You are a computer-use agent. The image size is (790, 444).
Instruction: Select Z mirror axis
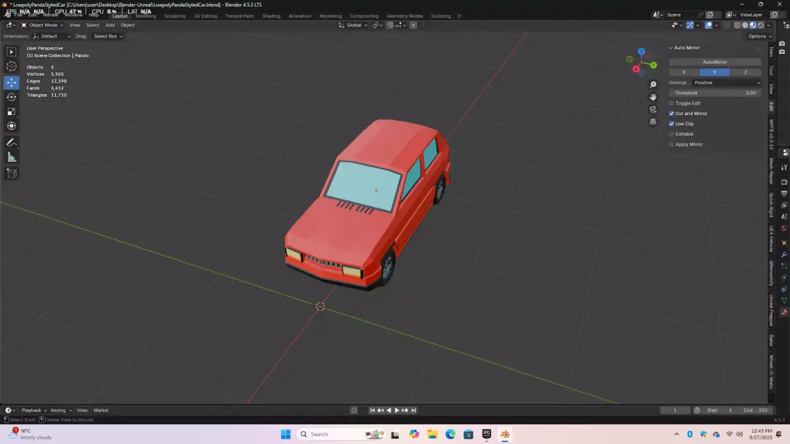point(745,72)
